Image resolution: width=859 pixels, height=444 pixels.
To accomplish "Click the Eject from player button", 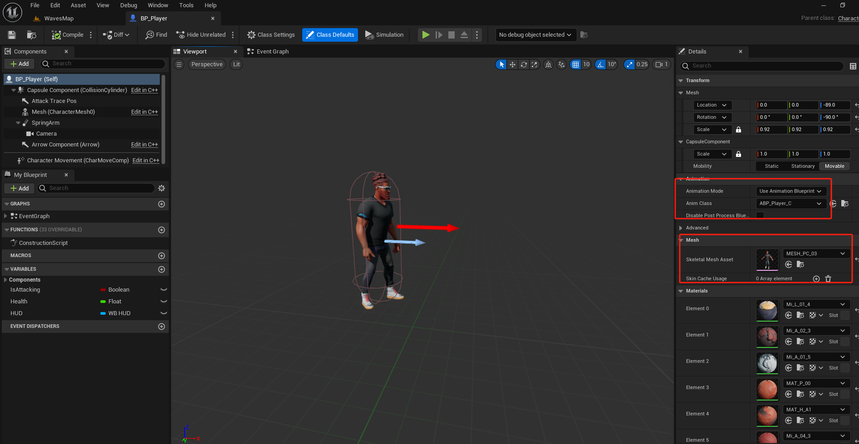I will [x=464, y=35].
